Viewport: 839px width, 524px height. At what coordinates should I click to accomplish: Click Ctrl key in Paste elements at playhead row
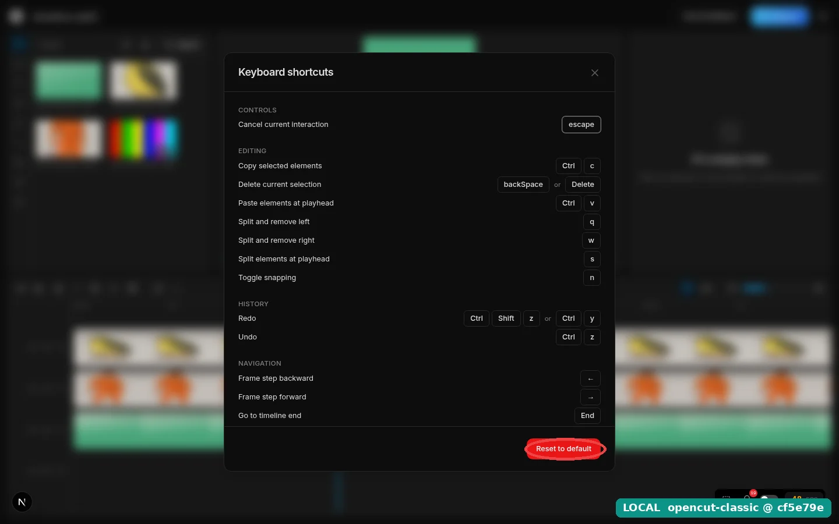[x=569, y=203]
